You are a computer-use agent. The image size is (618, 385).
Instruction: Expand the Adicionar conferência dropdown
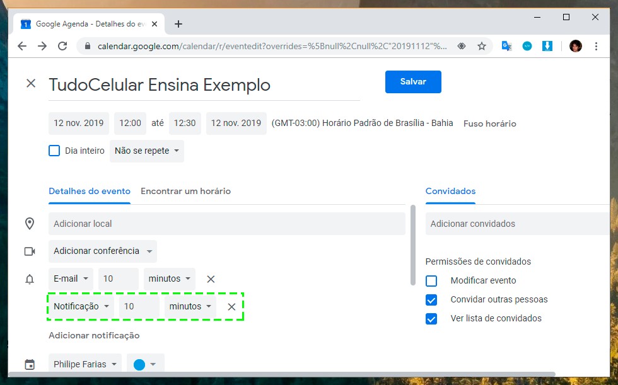(103, 251)
